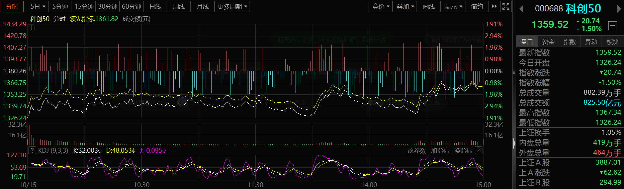
Task: Select the 板块 panel tab
Action: tap(613, 42)
